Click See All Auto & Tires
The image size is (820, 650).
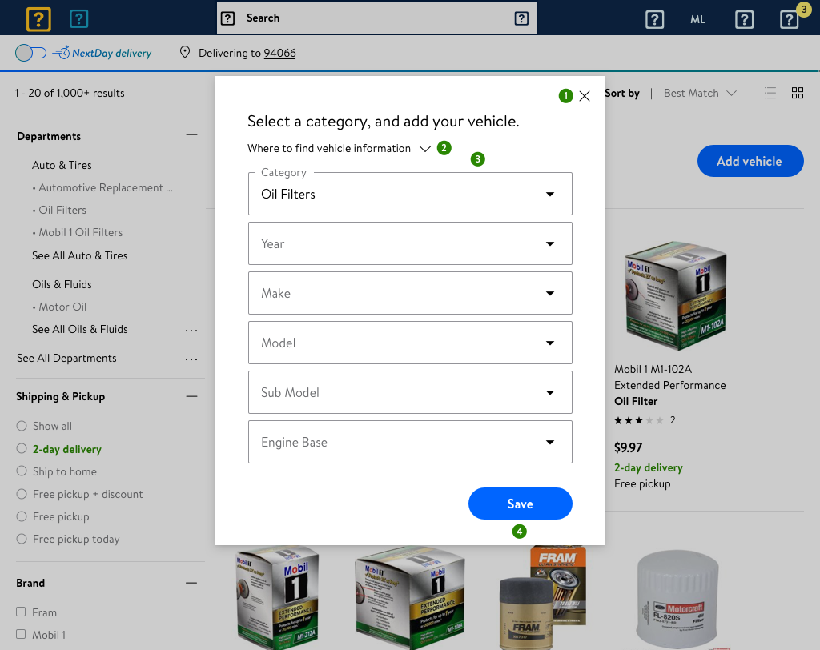(79, 255)
